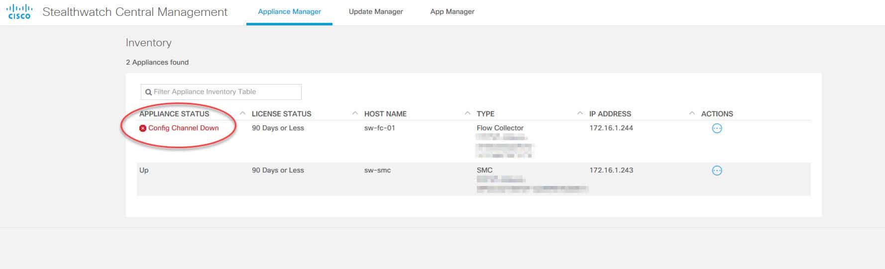Click license status for sw-fc-01 row

(x=278, y=128)
